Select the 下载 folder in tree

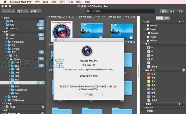coord(17,73)
